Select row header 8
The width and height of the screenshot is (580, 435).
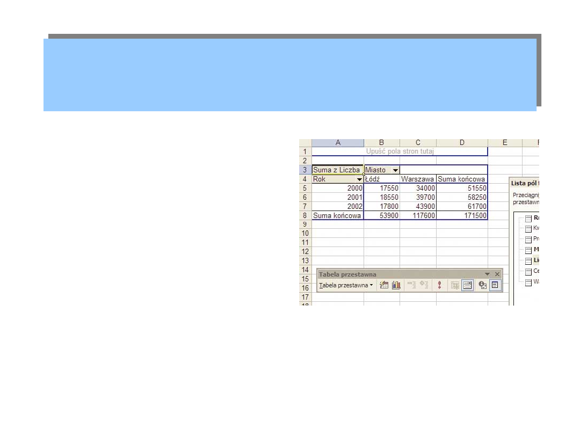tap(305, 215)
